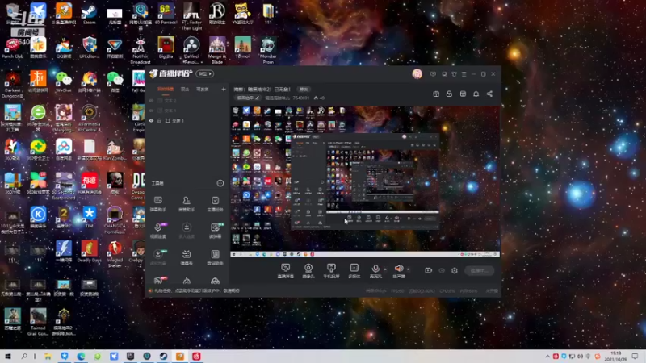Open the picture tool with green badge
The width and height of the screenshot is (646, 363).
(215, 231)
